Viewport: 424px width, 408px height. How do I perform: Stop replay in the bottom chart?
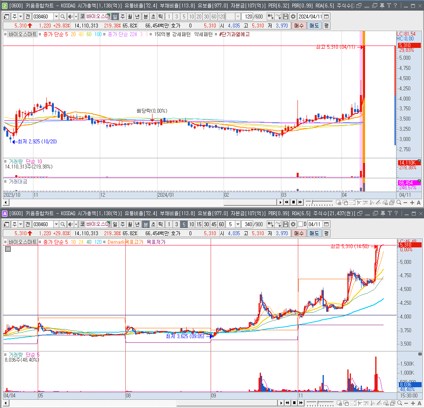click(294, 403)
